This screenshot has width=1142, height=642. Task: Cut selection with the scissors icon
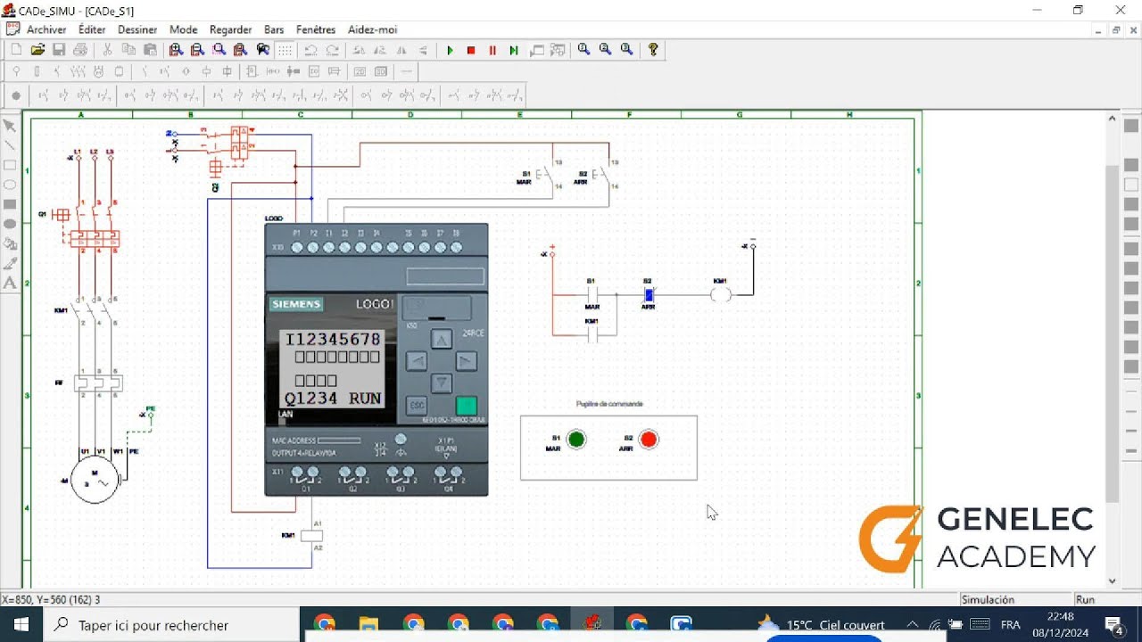pyautogui.click(x=107, y=50)
